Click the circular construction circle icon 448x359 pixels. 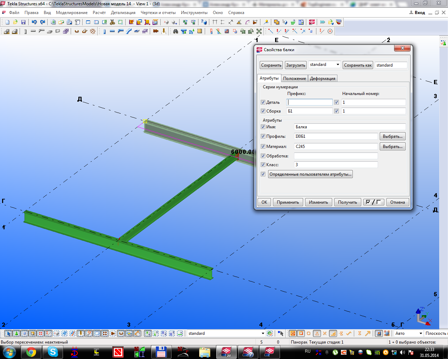(330, 31)
